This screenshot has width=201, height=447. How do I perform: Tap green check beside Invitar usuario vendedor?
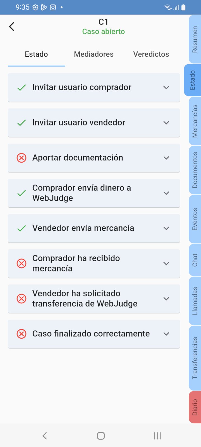click(x=21, y=123)
